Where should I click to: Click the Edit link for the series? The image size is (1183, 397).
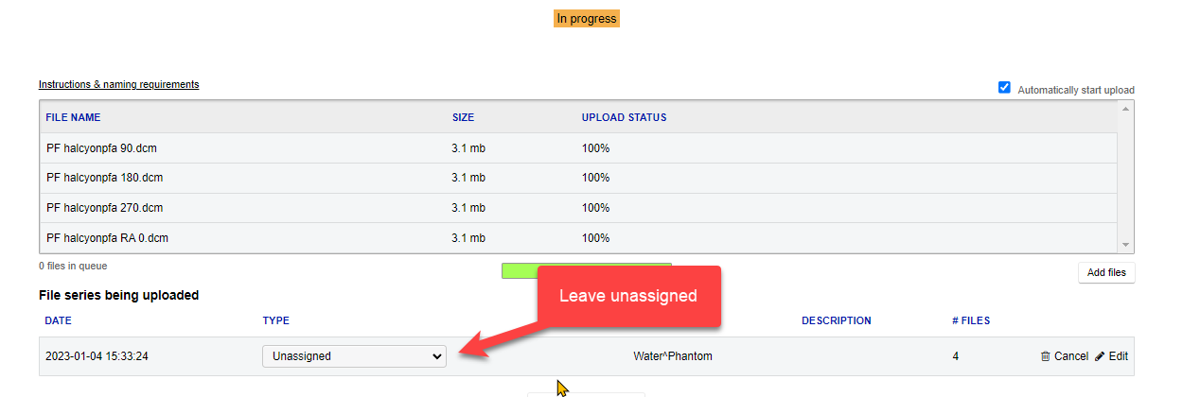1118,356
